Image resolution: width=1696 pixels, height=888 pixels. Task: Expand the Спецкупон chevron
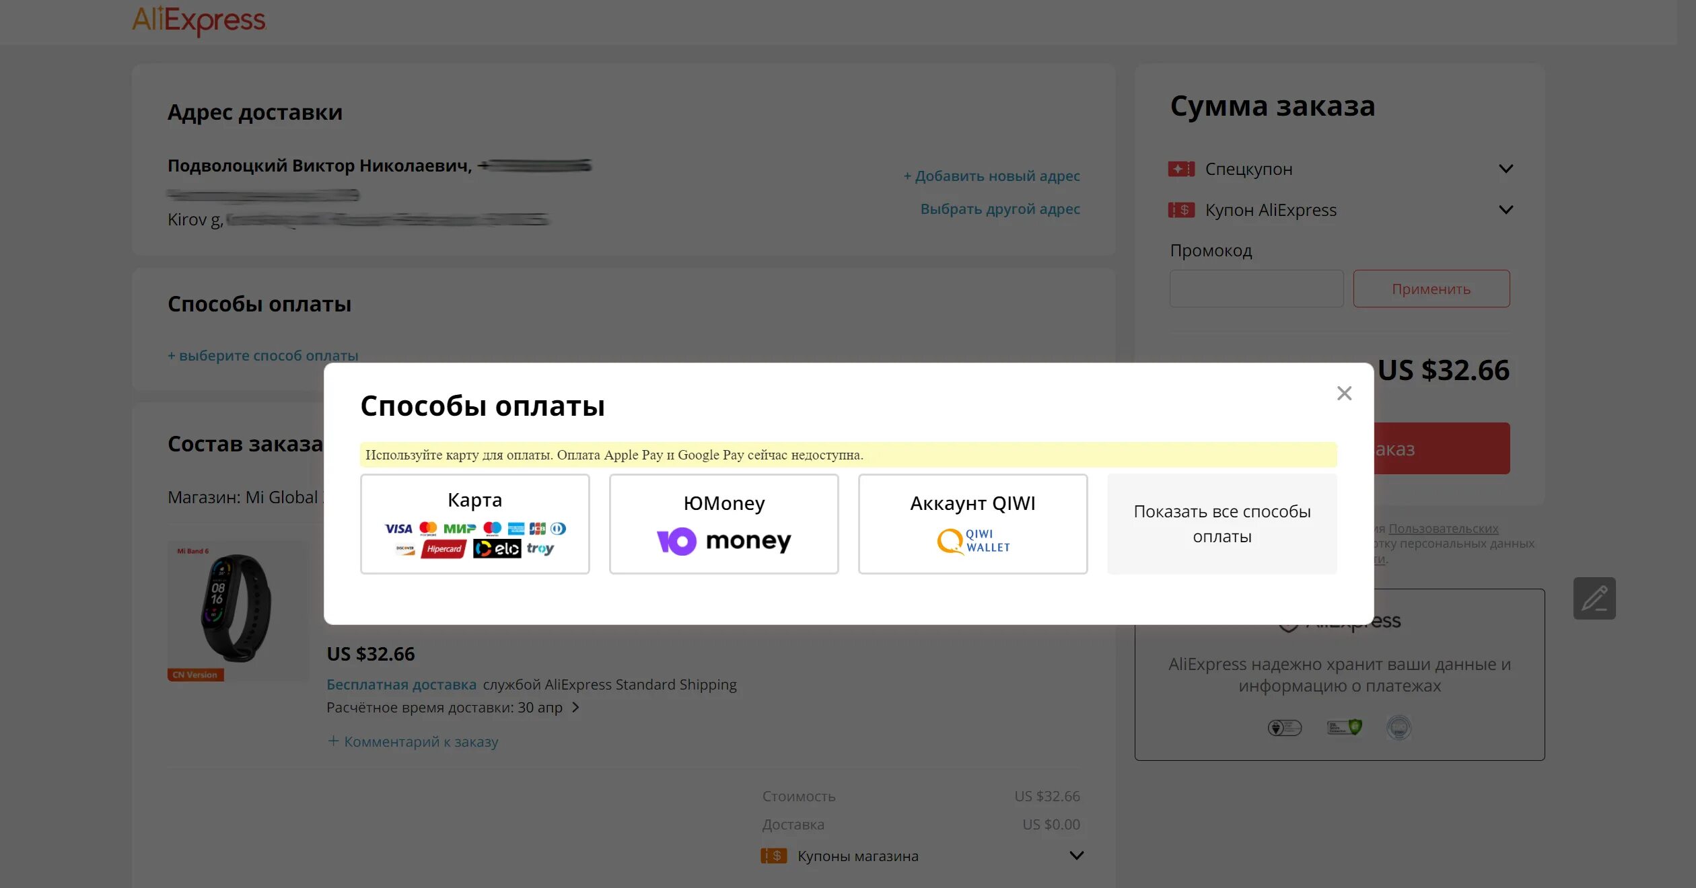pyautogui.click(x=1506, y=169)
